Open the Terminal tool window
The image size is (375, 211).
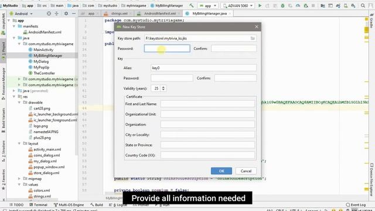coord(38,205)
